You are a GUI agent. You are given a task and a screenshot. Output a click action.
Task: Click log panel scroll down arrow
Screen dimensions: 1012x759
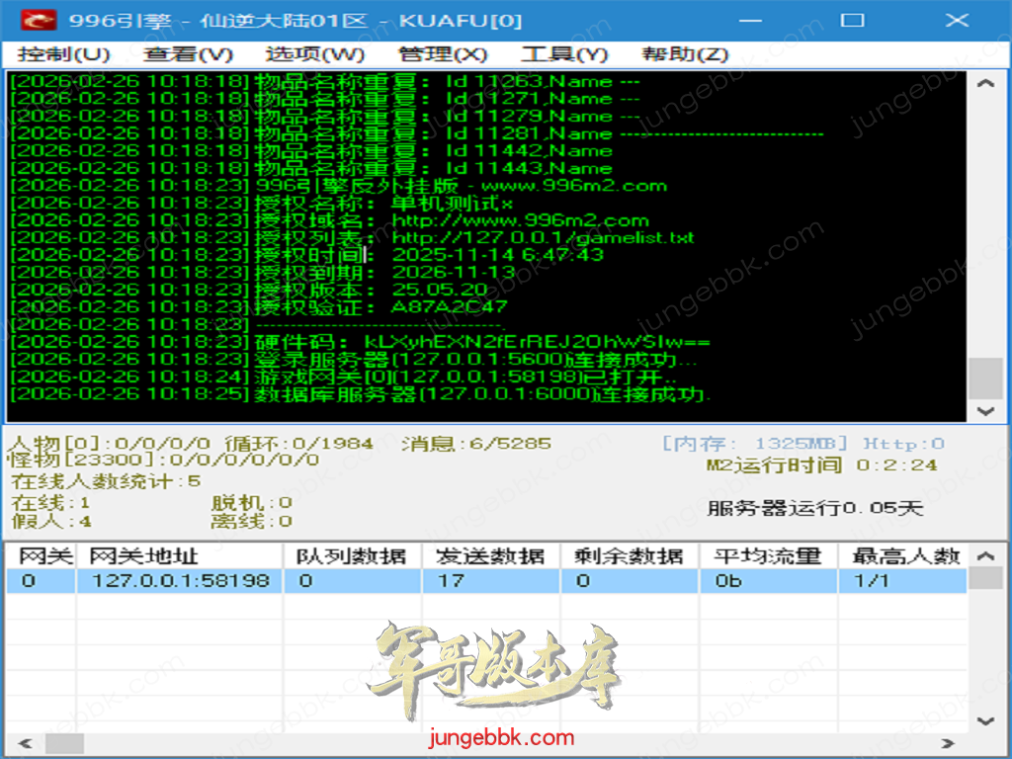pos(984,410)
